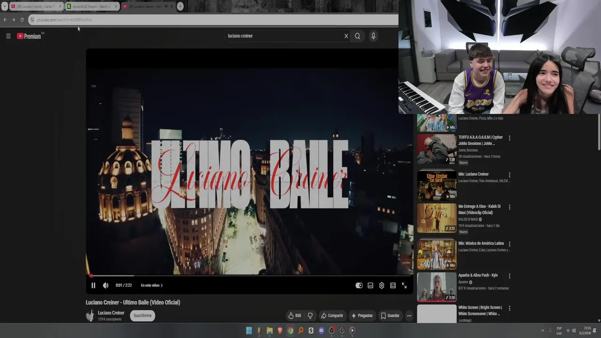Open options menu for 'Apashe & Alina Pash'

point(509,276)
